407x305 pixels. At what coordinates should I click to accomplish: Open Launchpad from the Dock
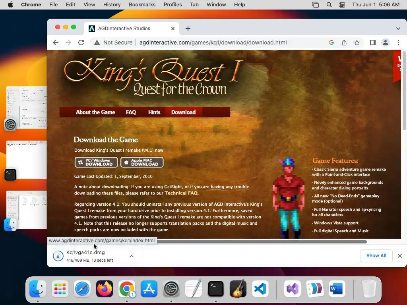(60, 289)
